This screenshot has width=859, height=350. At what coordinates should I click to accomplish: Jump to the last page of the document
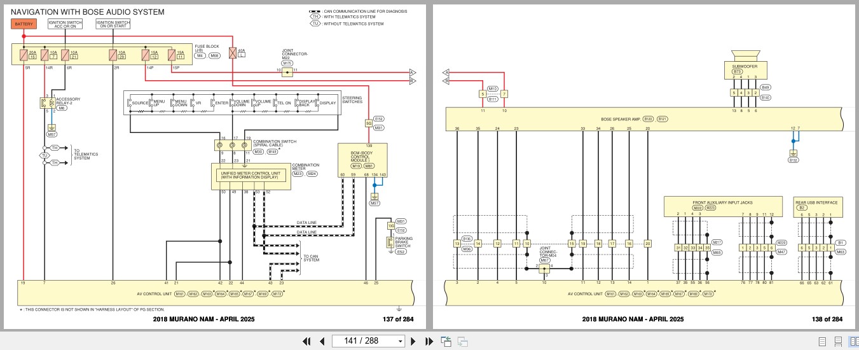(429, 341)
